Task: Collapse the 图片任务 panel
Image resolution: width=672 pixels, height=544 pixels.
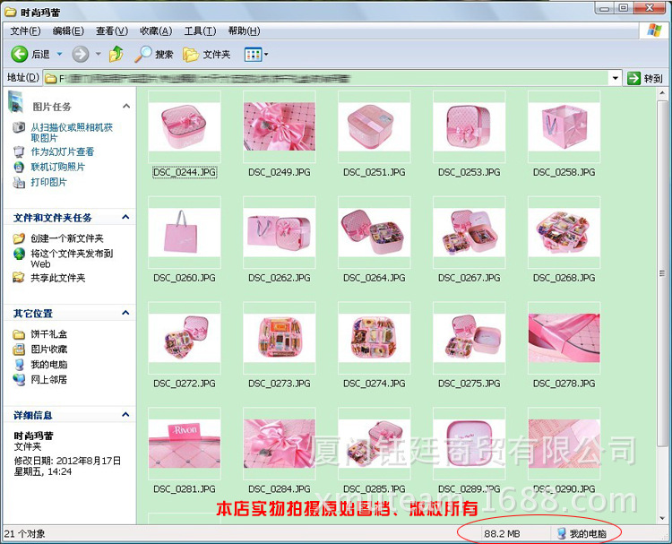Action: (126, 107)
